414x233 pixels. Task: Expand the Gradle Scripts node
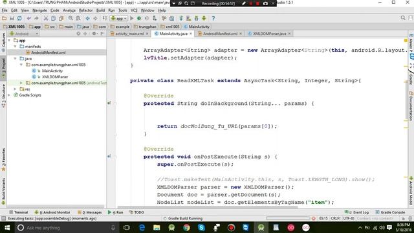(10, 95)
